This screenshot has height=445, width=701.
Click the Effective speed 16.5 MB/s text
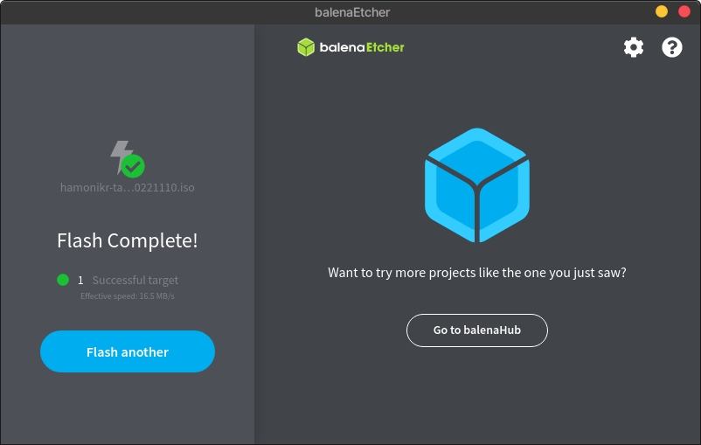(127, 296)
